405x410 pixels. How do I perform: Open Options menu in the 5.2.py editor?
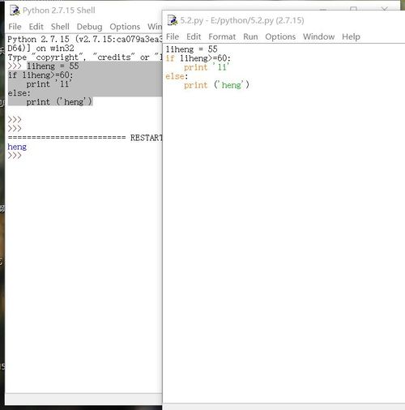pyautogui.click(x=280, y=36)
